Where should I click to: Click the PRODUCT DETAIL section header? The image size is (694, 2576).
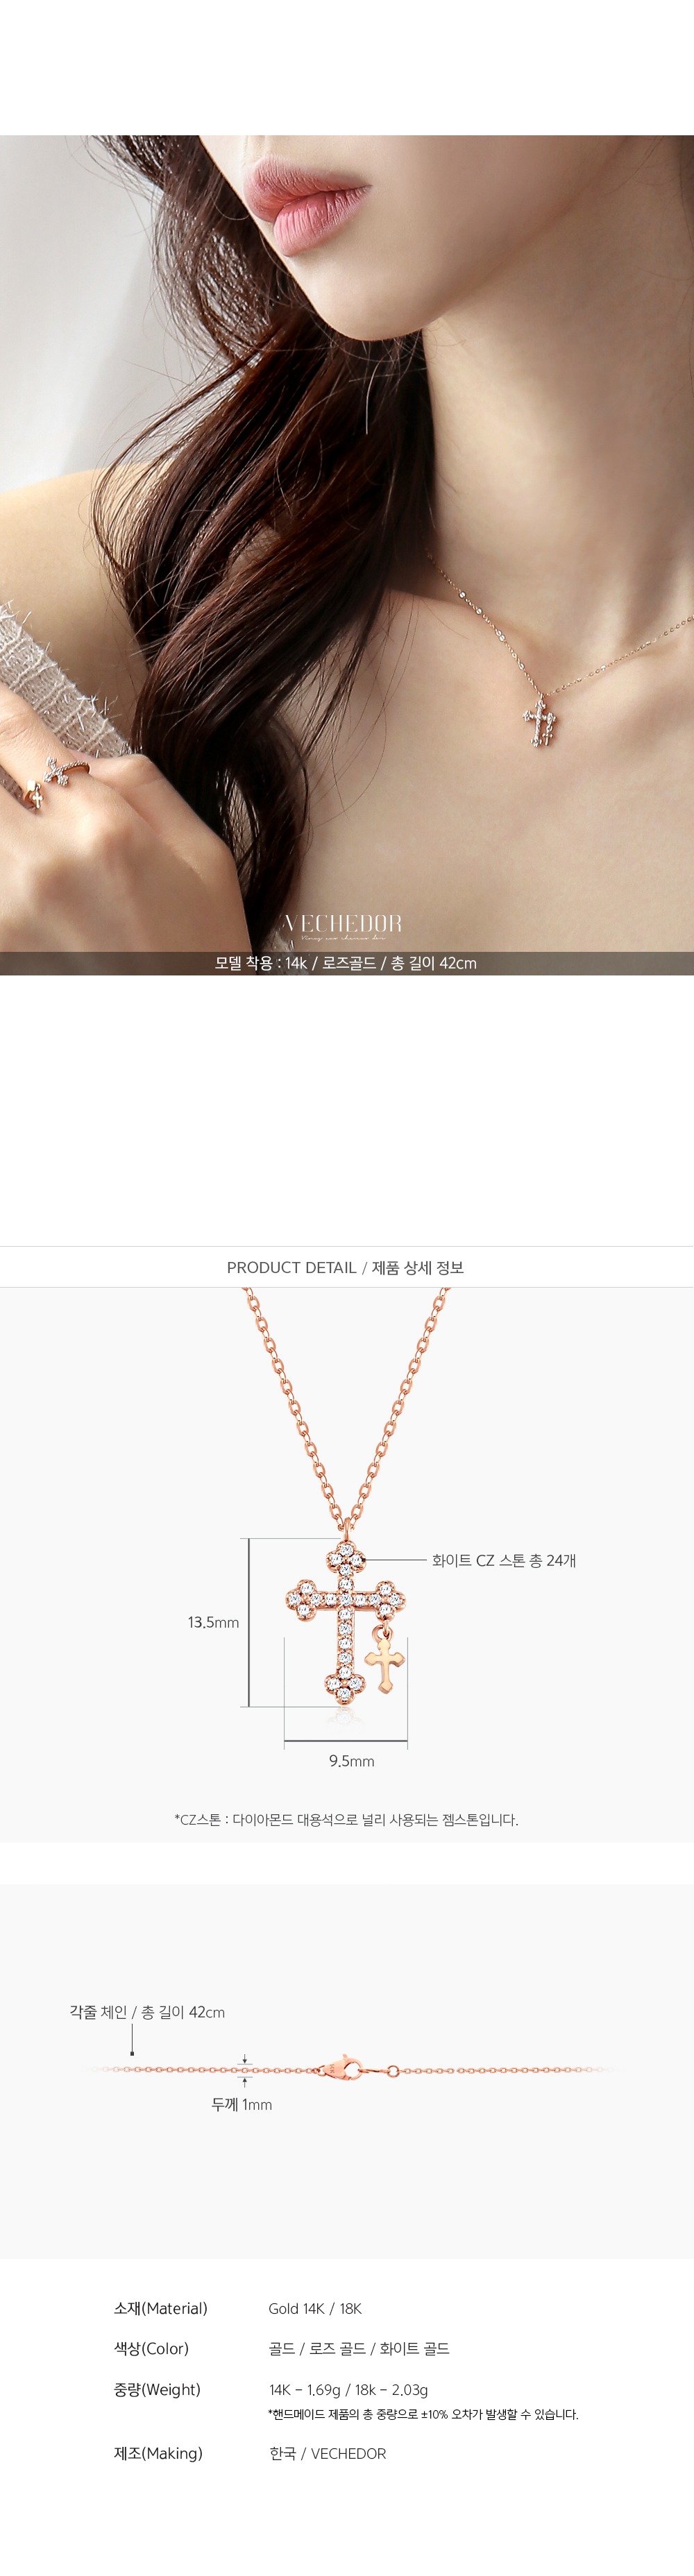(346, 1267)
